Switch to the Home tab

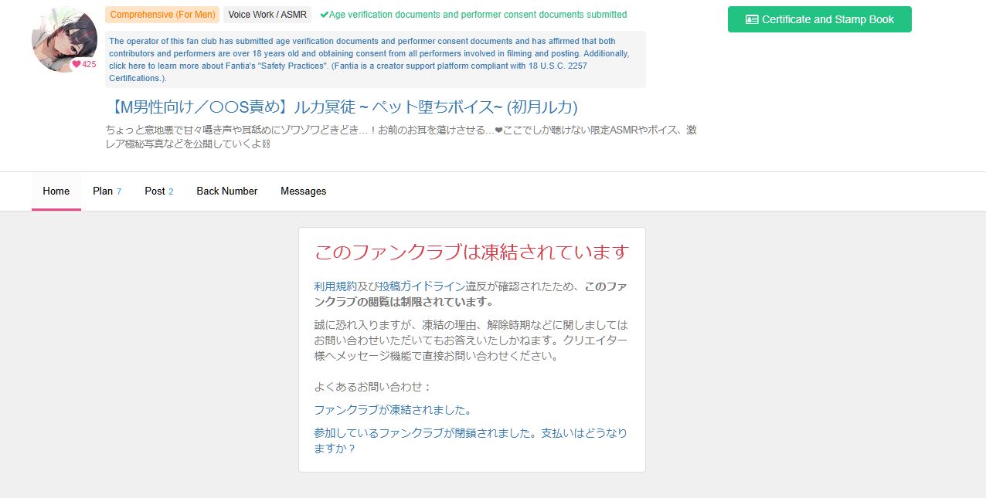(56, 191)
